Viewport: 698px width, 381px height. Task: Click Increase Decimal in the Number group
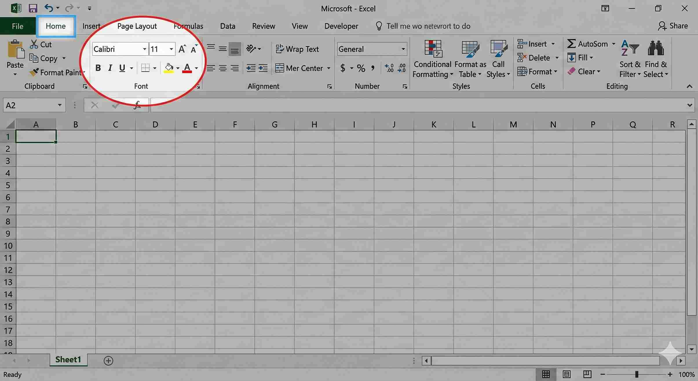[389, 68]
